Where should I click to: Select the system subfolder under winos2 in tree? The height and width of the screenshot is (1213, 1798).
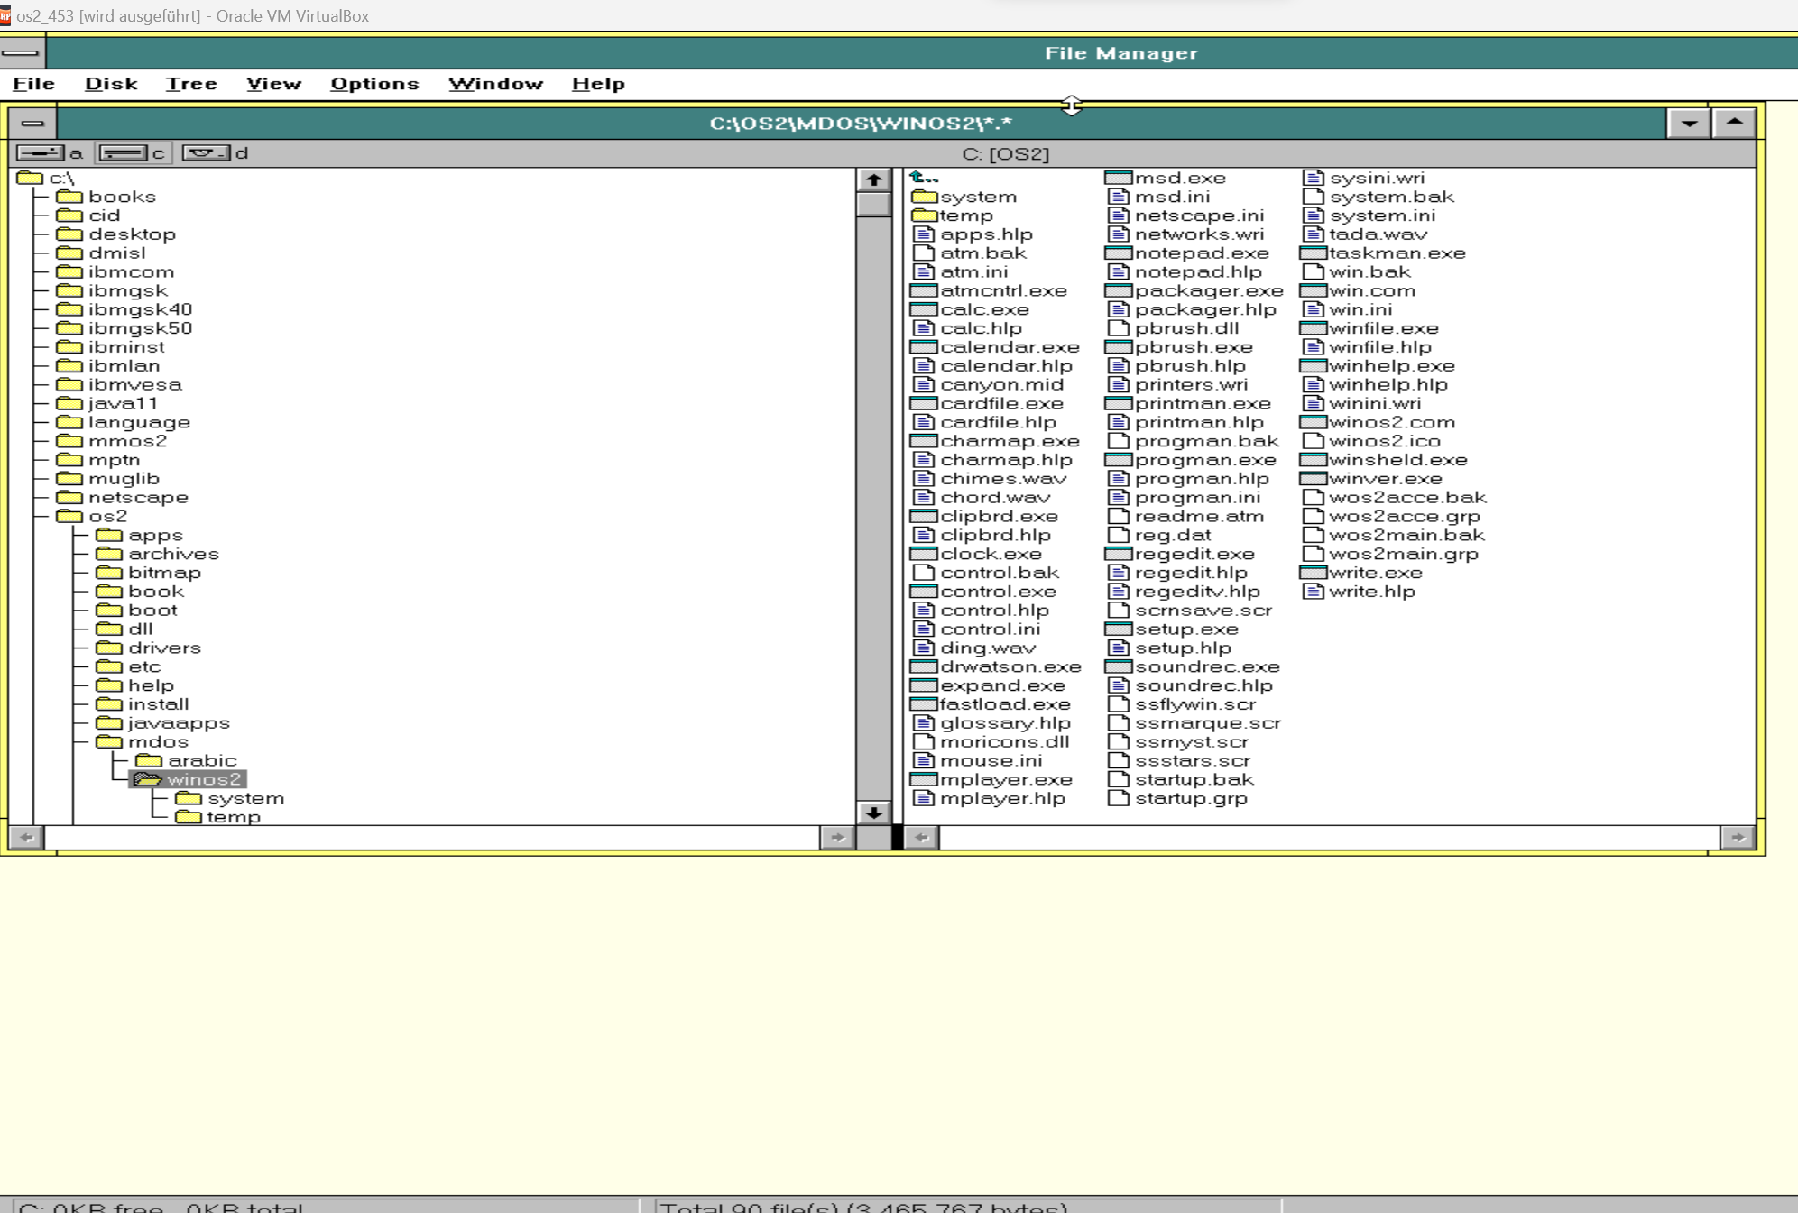click(x=230, y=798)
